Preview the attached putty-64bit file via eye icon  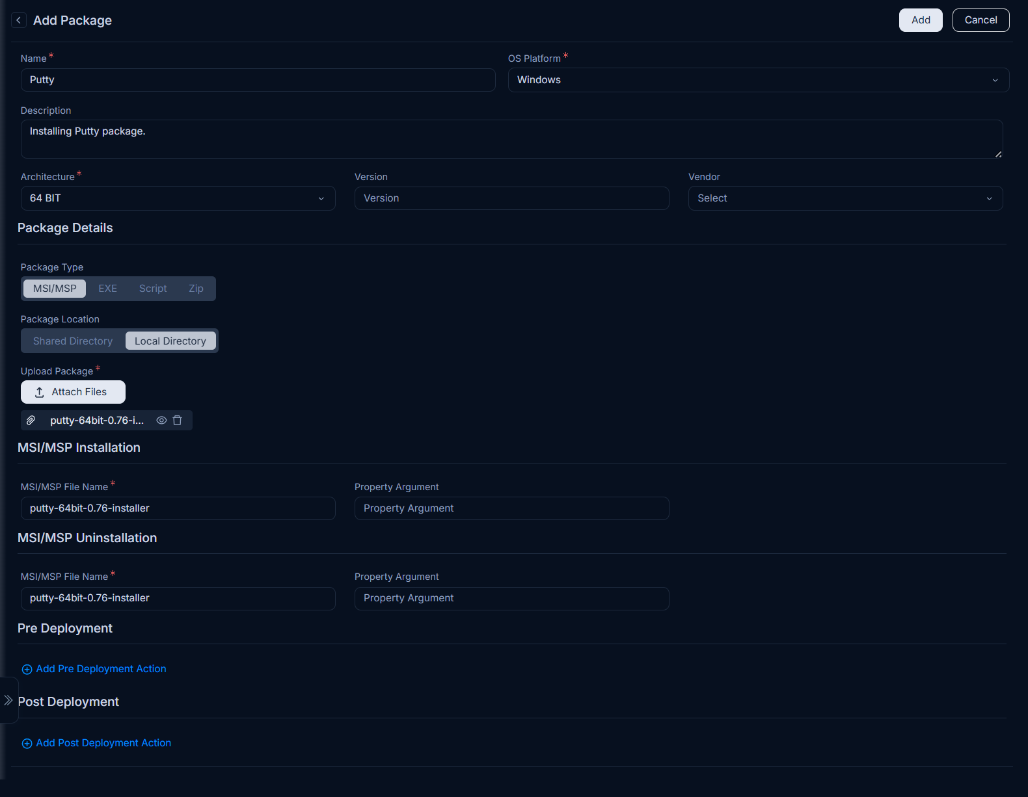click(161, 421)
